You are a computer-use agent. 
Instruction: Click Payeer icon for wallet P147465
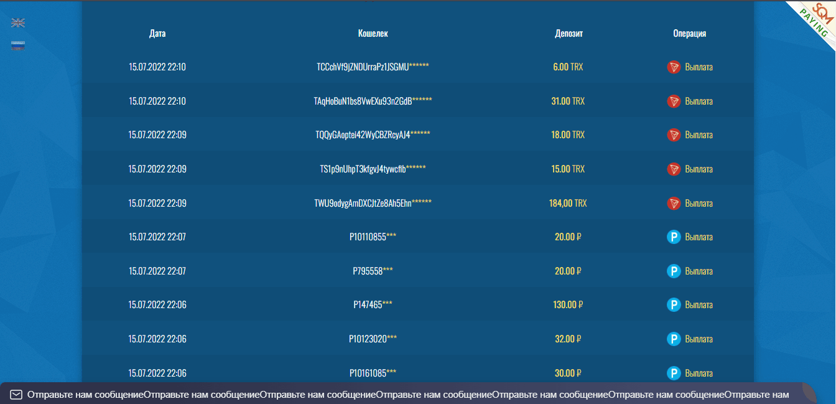click(674, 305)
